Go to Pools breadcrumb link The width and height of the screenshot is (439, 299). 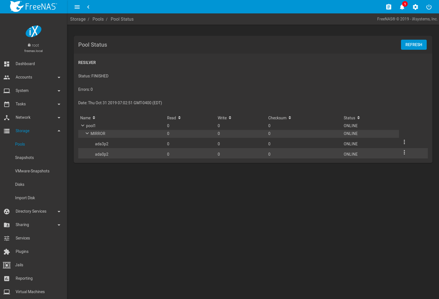[x=98, y=19]
